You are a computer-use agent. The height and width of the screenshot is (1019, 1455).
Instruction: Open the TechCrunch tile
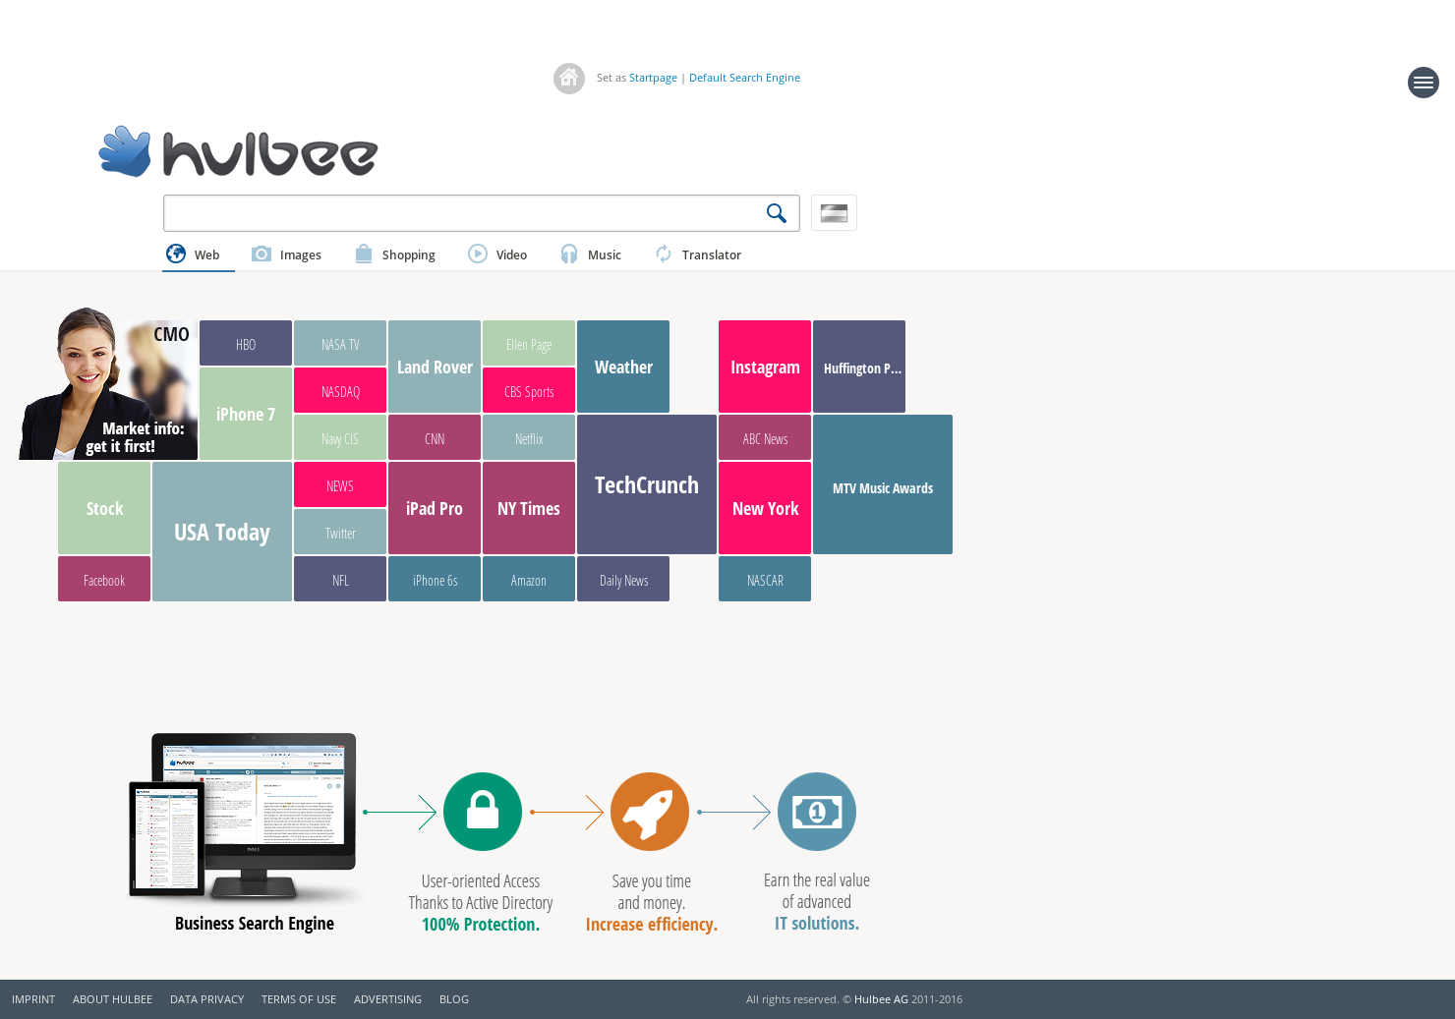coord(647,484)
